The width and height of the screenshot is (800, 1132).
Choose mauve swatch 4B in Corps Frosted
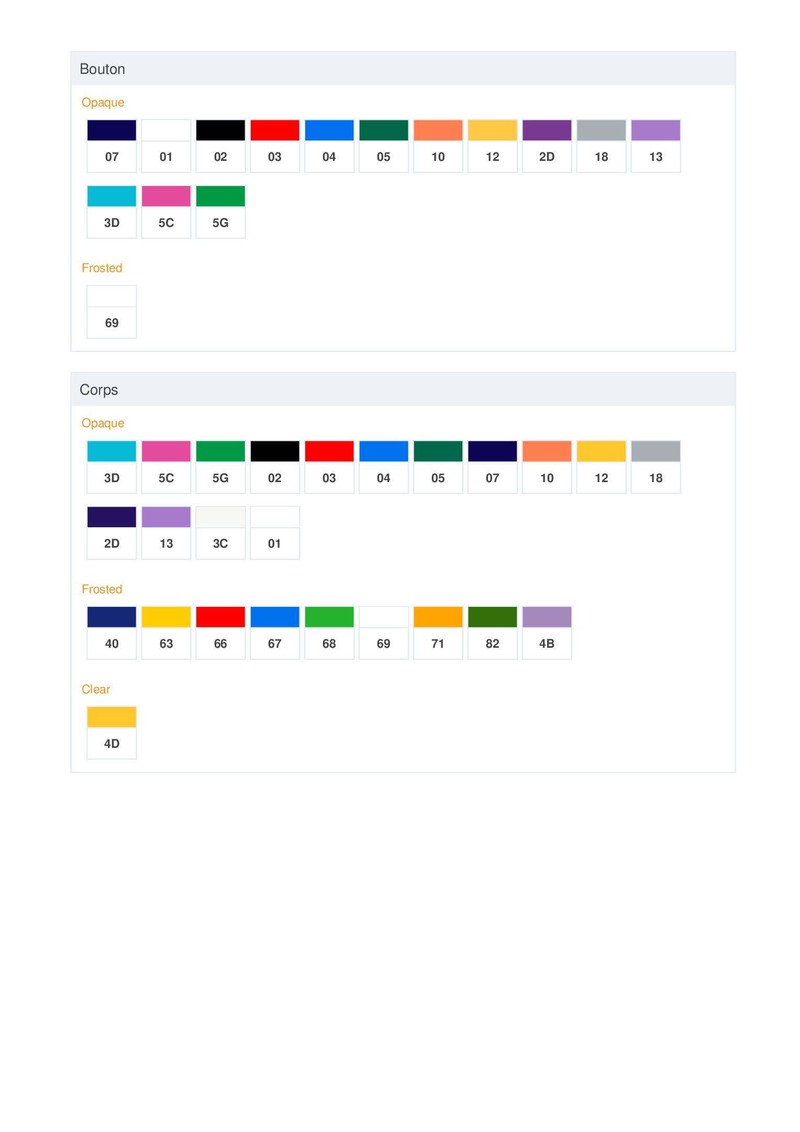tap(547, 633)
